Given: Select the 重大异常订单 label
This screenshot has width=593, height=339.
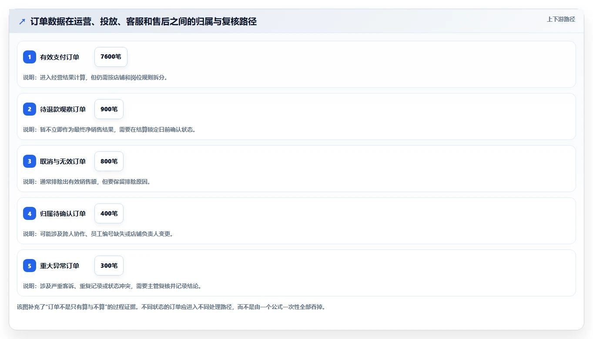Looking at the screenshot, I should coord(60,266).
